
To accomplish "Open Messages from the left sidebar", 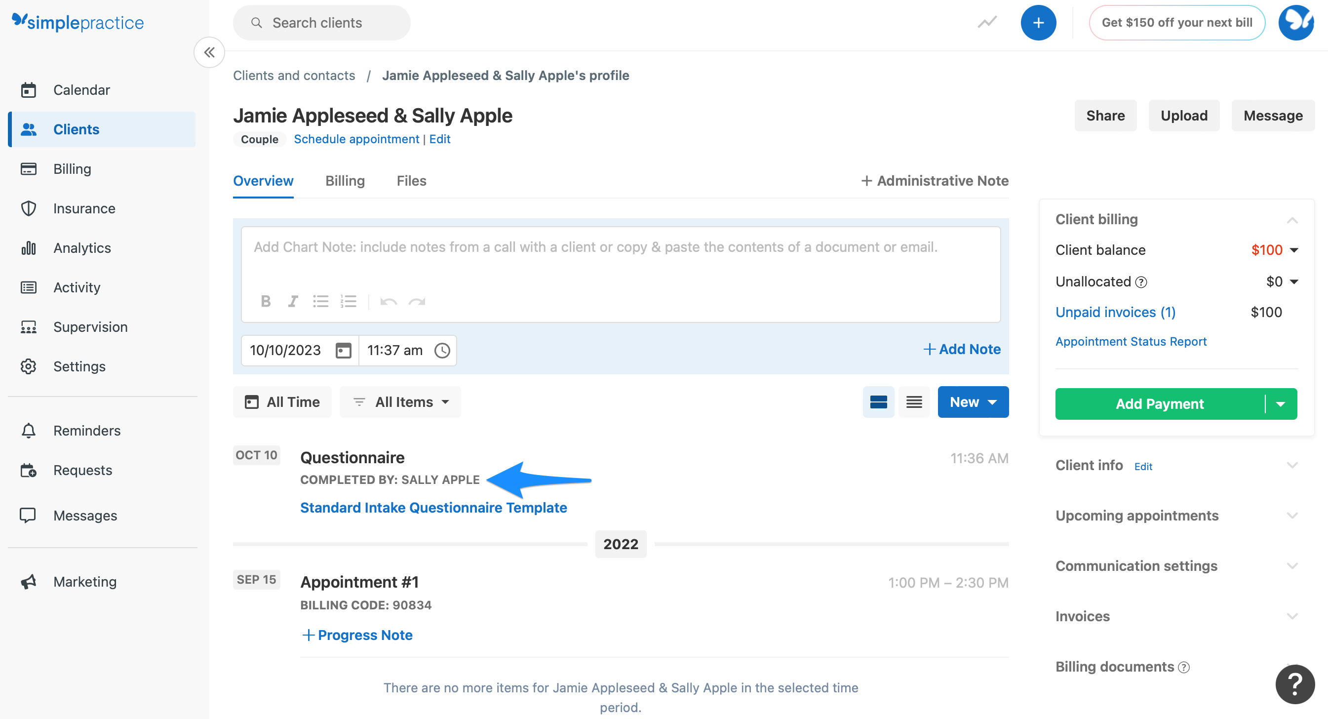I will pyautogui.click(x=84, y=515).
